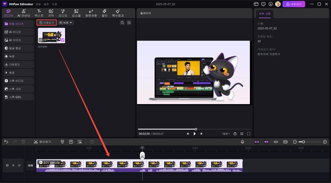This screenshot has height=183, width=331.
Task: Step back one frame in the player
Action: [188, 133]
